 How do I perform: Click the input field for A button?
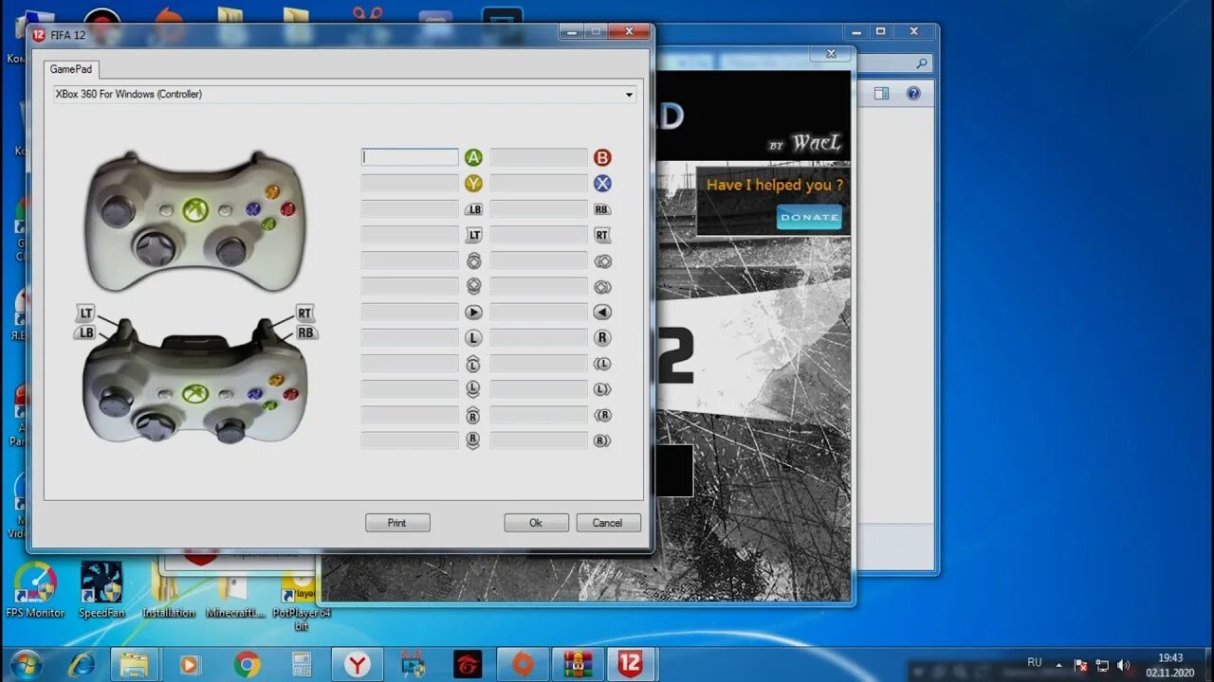click(410, 157)
